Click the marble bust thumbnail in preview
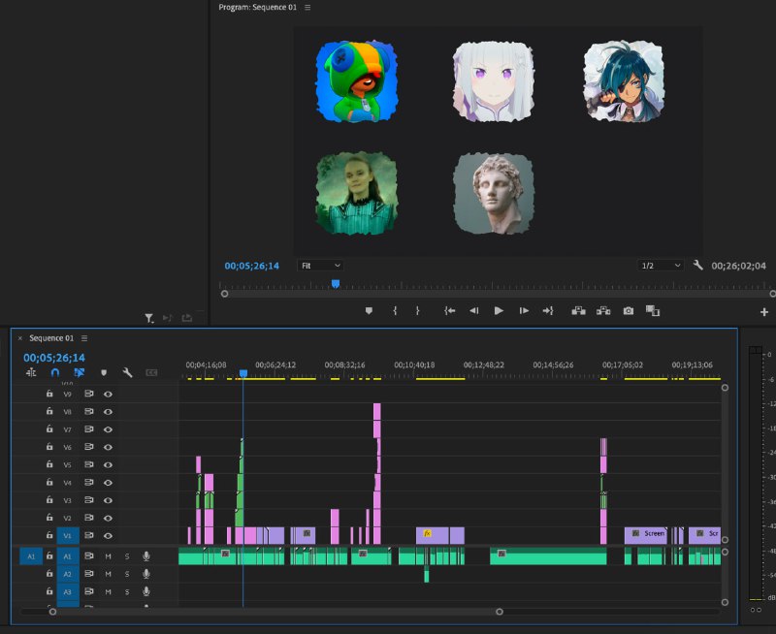This screenshot has height=634, width=776. (494, 193)
